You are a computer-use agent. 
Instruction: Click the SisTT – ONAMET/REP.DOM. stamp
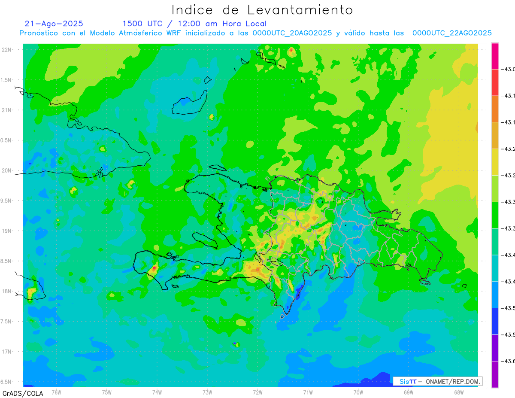[438, 381]
